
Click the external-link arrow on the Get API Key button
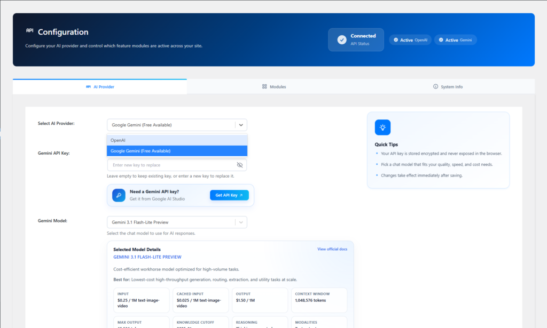(x=241, y=195)
